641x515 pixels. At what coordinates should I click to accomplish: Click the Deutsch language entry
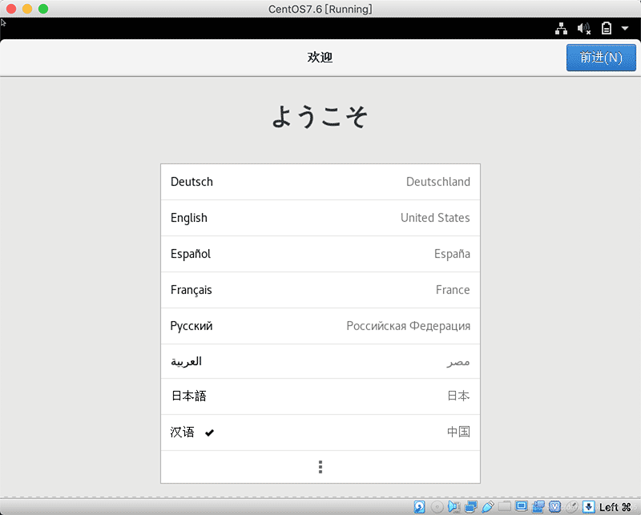coord(320,182)
